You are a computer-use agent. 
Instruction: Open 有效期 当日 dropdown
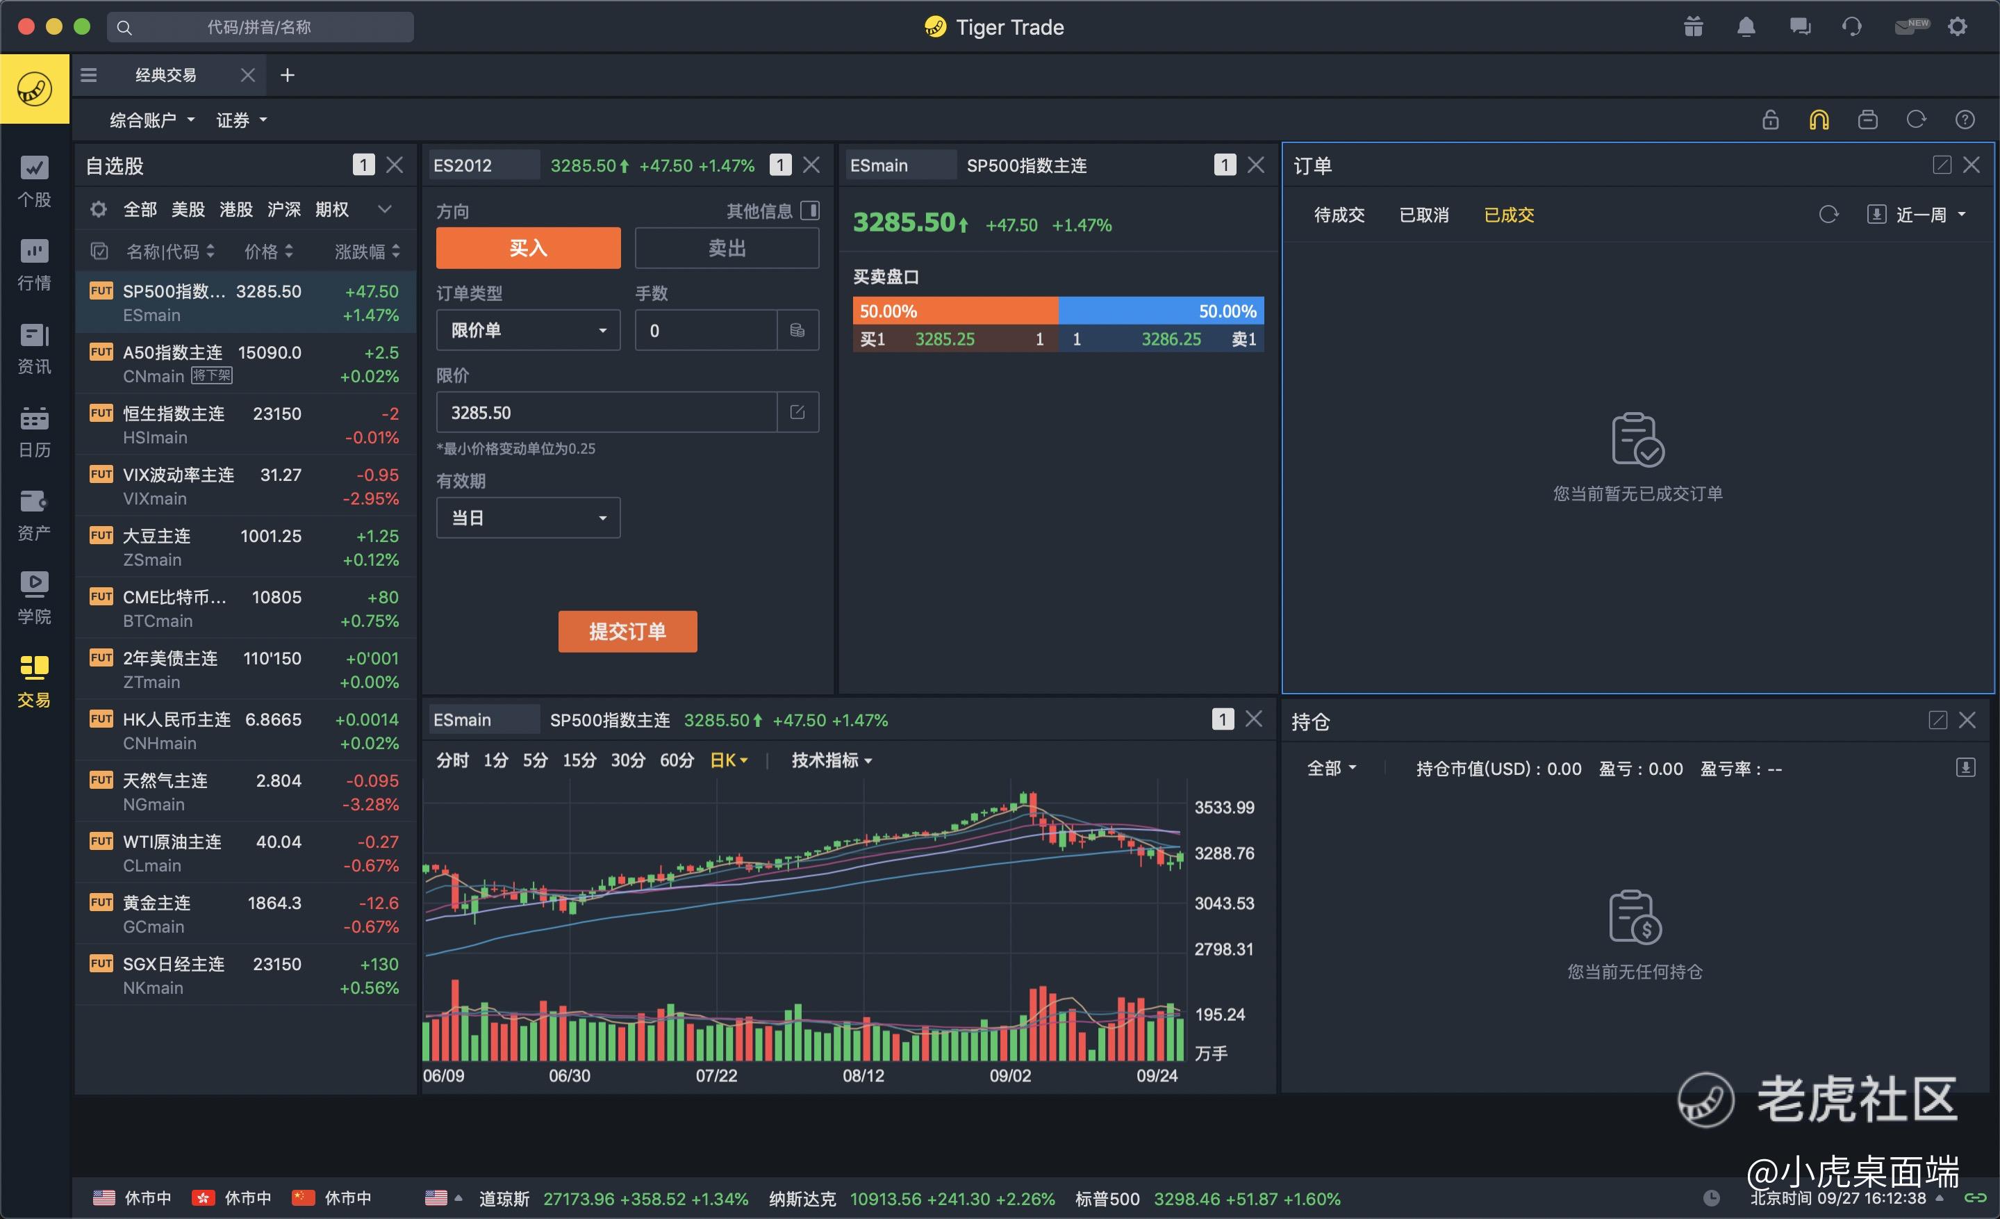click(x=529, y=518)
